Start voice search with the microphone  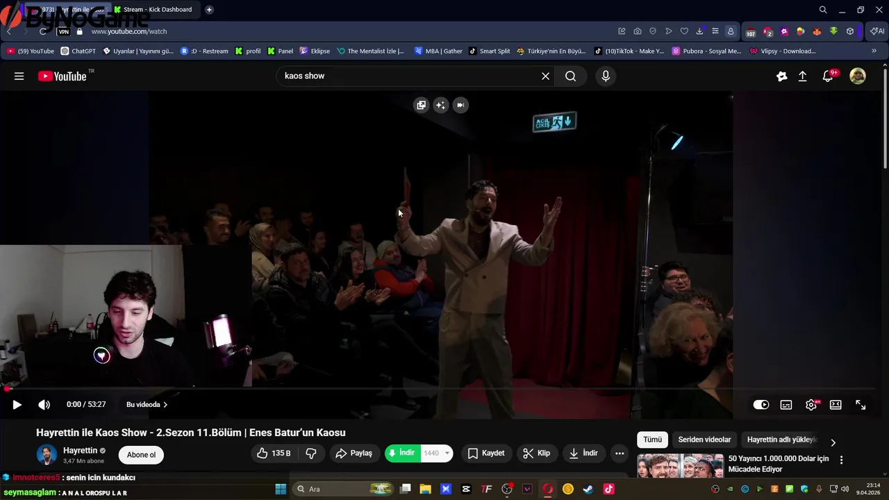point(606,76)
